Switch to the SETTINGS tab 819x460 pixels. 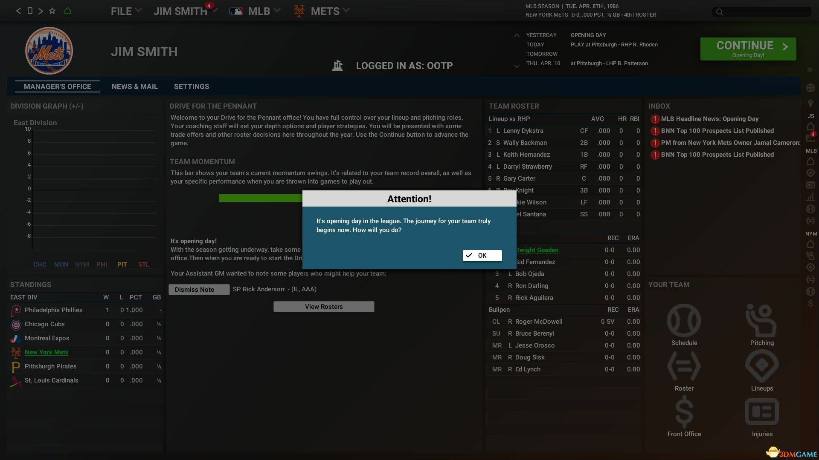coord(191,86)
